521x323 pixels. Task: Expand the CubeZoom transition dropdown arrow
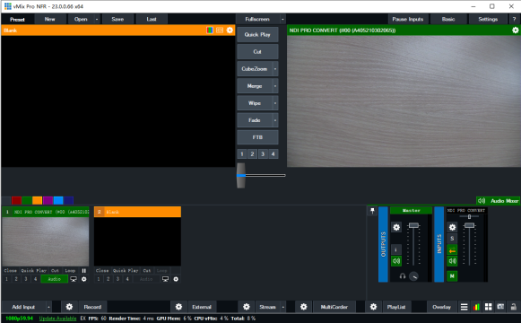tap(275, 69)
